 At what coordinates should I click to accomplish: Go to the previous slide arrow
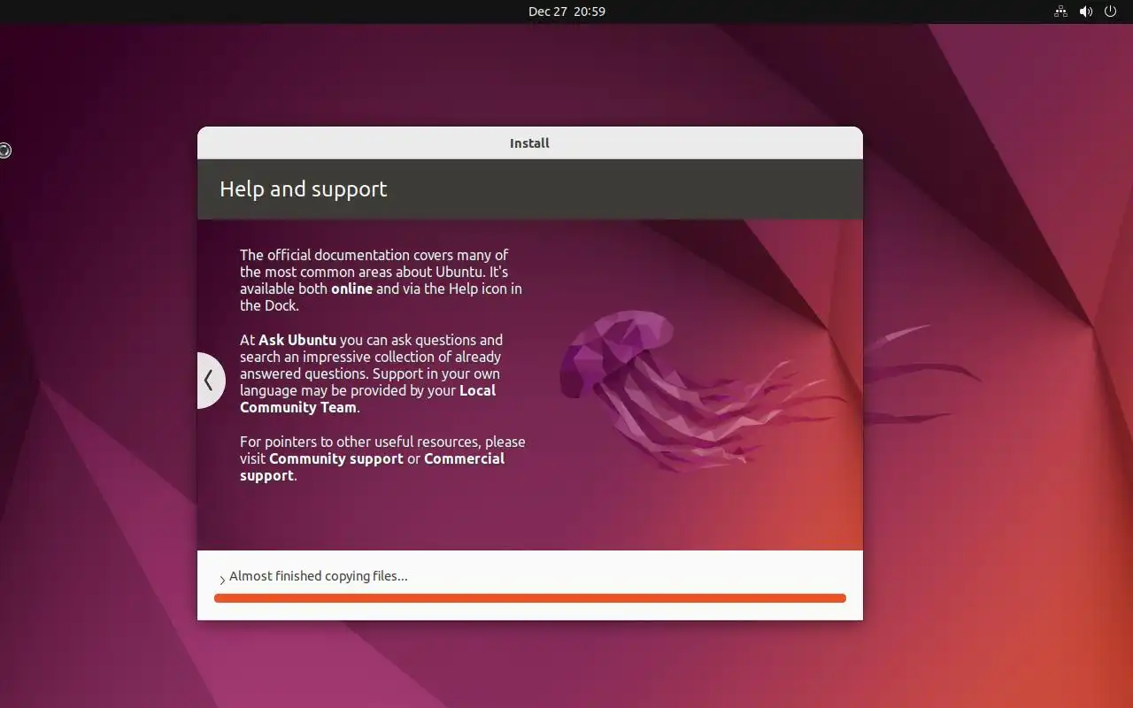click(209, 381)
